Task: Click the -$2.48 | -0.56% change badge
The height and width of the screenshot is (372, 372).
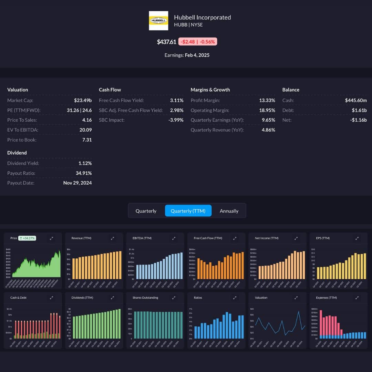Action: (x=198, y=42)
